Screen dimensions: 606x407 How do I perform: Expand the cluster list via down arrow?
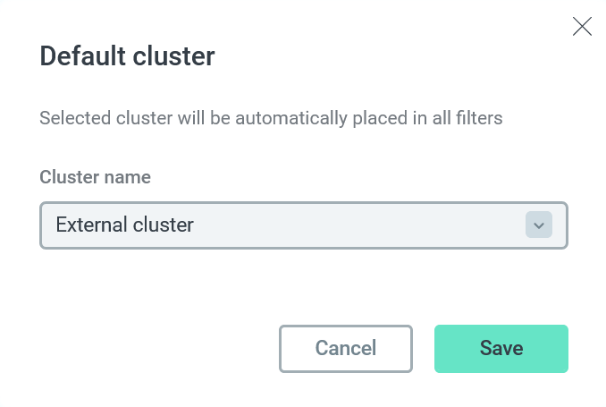coord(538,225)
